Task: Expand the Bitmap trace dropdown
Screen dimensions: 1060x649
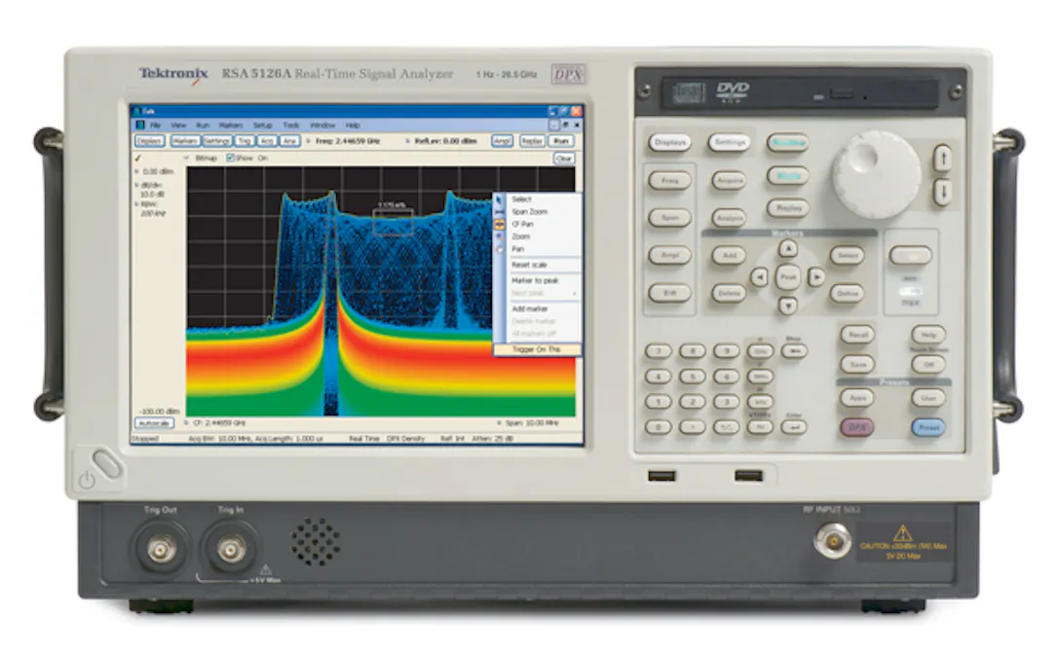Action: (187, 158)
